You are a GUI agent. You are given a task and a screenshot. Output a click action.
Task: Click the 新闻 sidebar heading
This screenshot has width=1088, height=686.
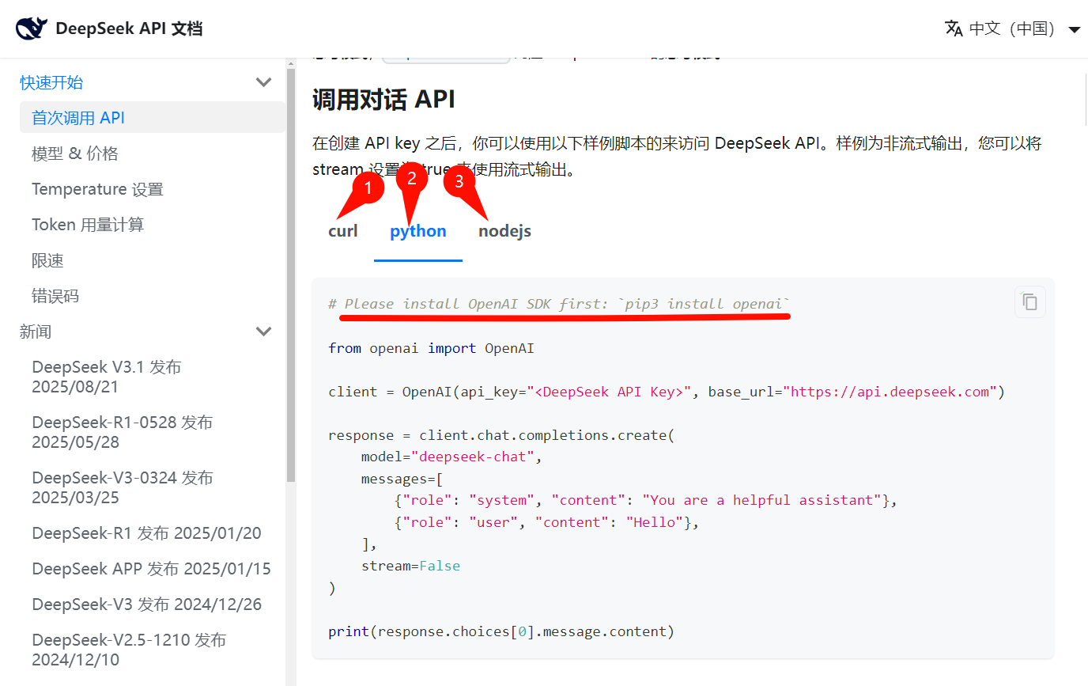tap(36, 332)
